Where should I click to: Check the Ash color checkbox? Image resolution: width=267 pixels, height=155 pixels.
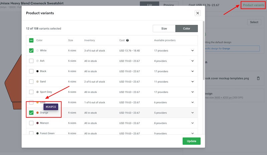point(31,61)
